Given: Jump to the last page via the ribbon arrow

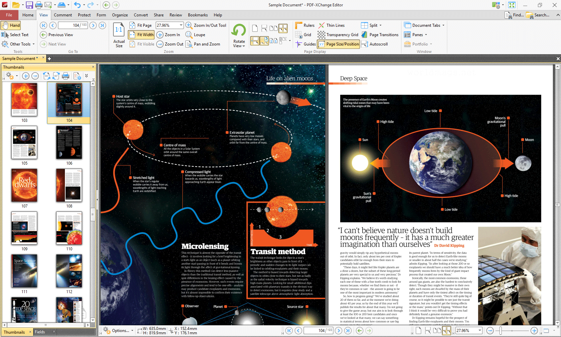Looking at the screenshot, I should tap(102, 25).
